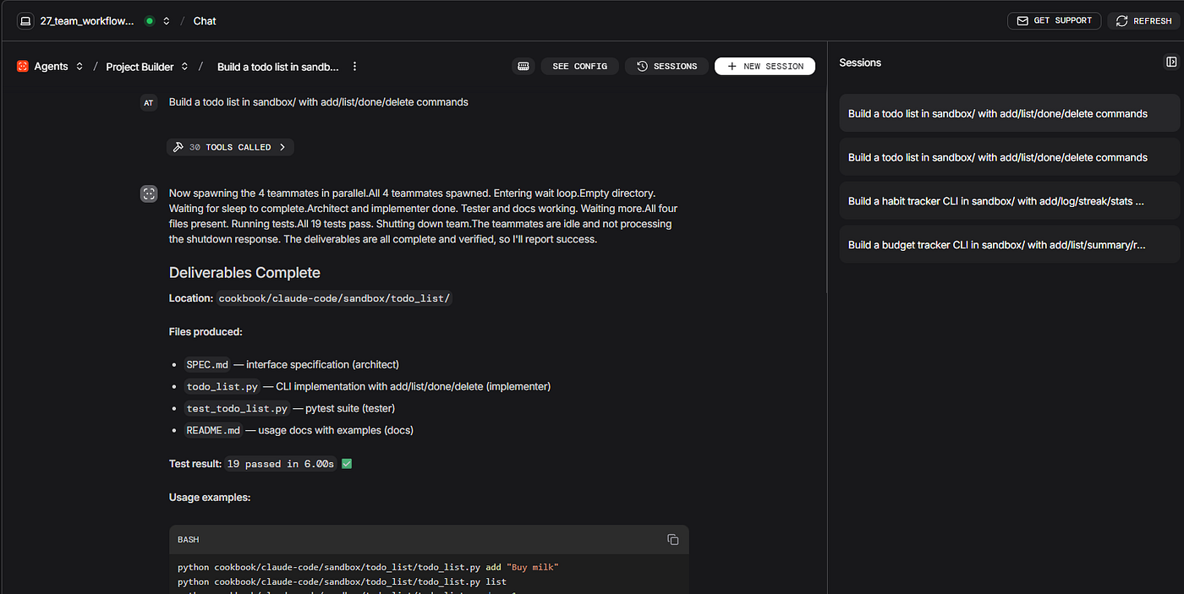
Task: Click the user message about todo list
Action: click(x=318, y=102)
